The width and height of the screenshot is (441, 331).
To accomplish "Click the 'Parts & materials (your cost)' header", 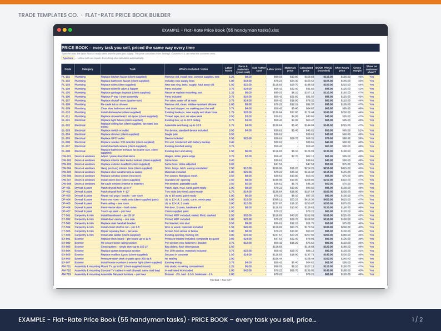I will pos(243,69).
